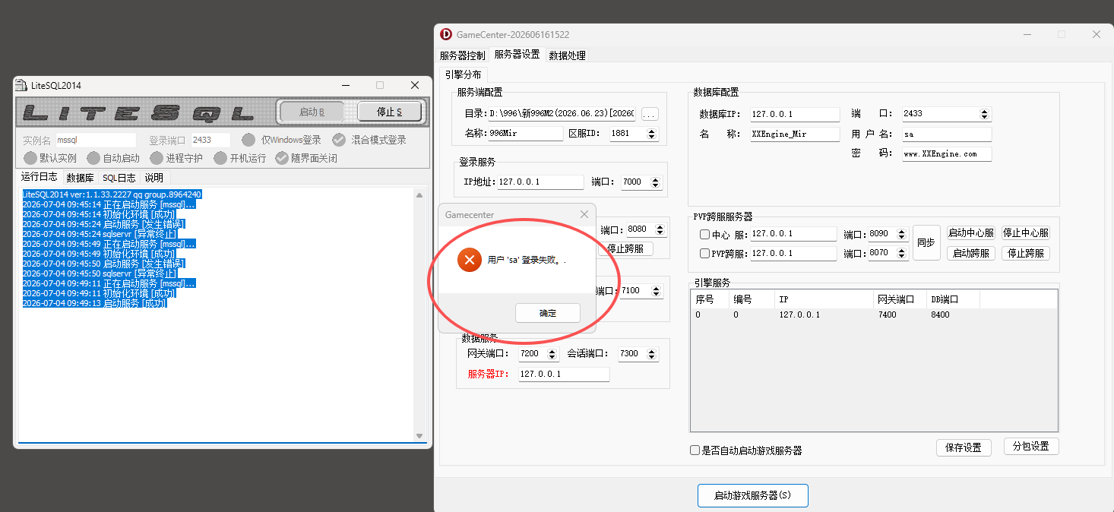
Task: Enable 开机运行 option
Action: click(x=239, y=158)
